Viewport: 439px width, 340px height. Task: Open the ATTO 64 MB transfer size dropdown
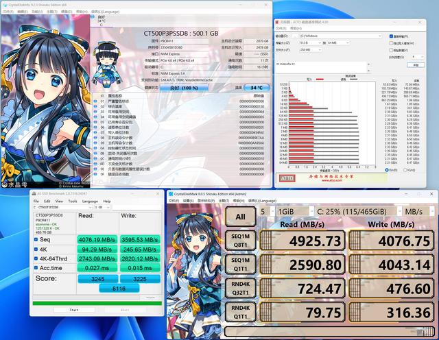[x=338, y=42]
